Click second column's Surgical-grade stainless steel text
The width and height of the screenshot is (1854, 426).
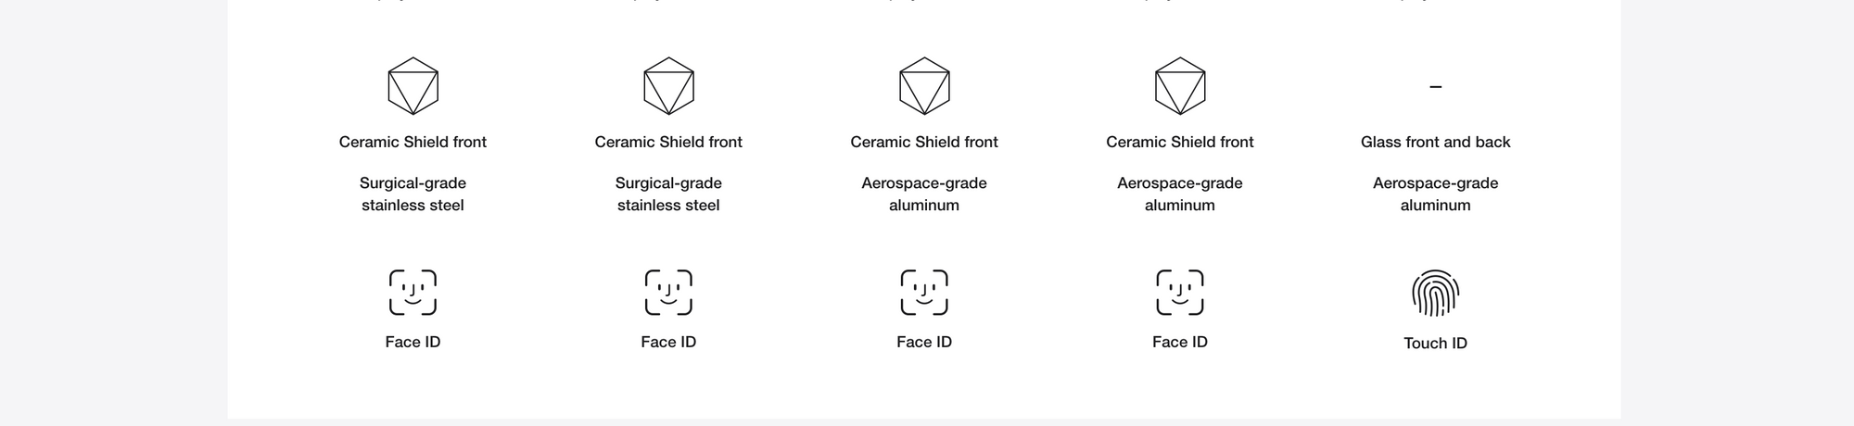(668, 194)
